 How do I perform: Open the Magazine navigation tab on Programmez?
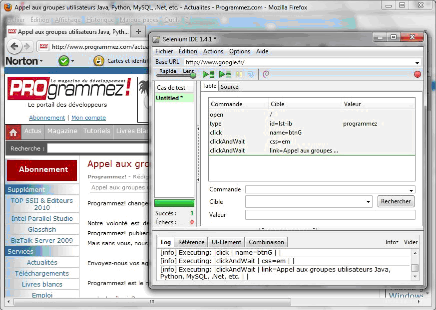[62, 131]
